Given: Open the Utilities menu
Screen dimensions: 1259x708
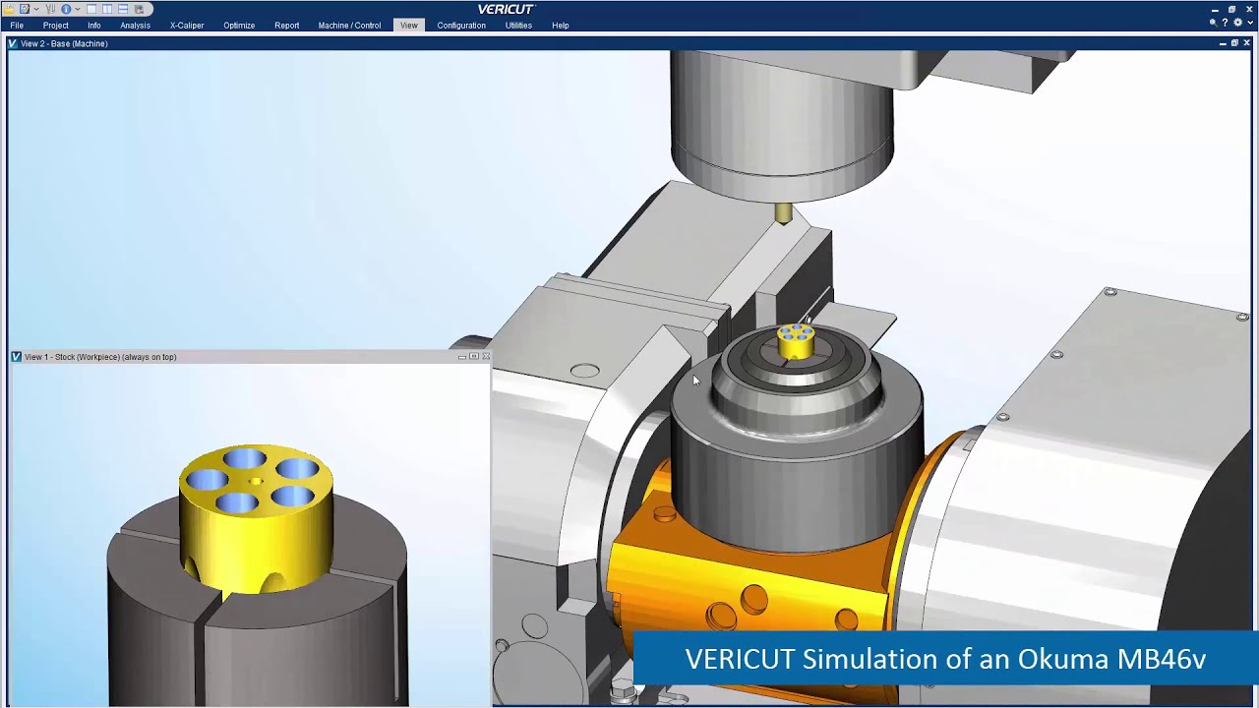Looking at the screenshot, I should (x=518, y=26).
